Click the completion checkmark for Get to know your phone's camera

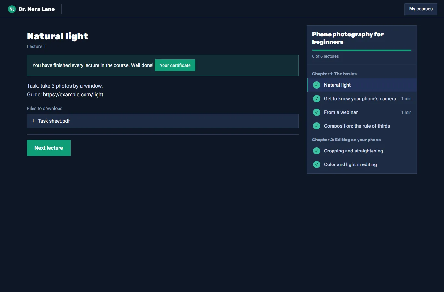point(317,99)
